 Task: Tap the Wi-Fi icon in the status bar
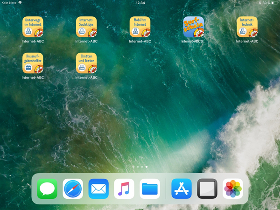[x=20, y=3]
